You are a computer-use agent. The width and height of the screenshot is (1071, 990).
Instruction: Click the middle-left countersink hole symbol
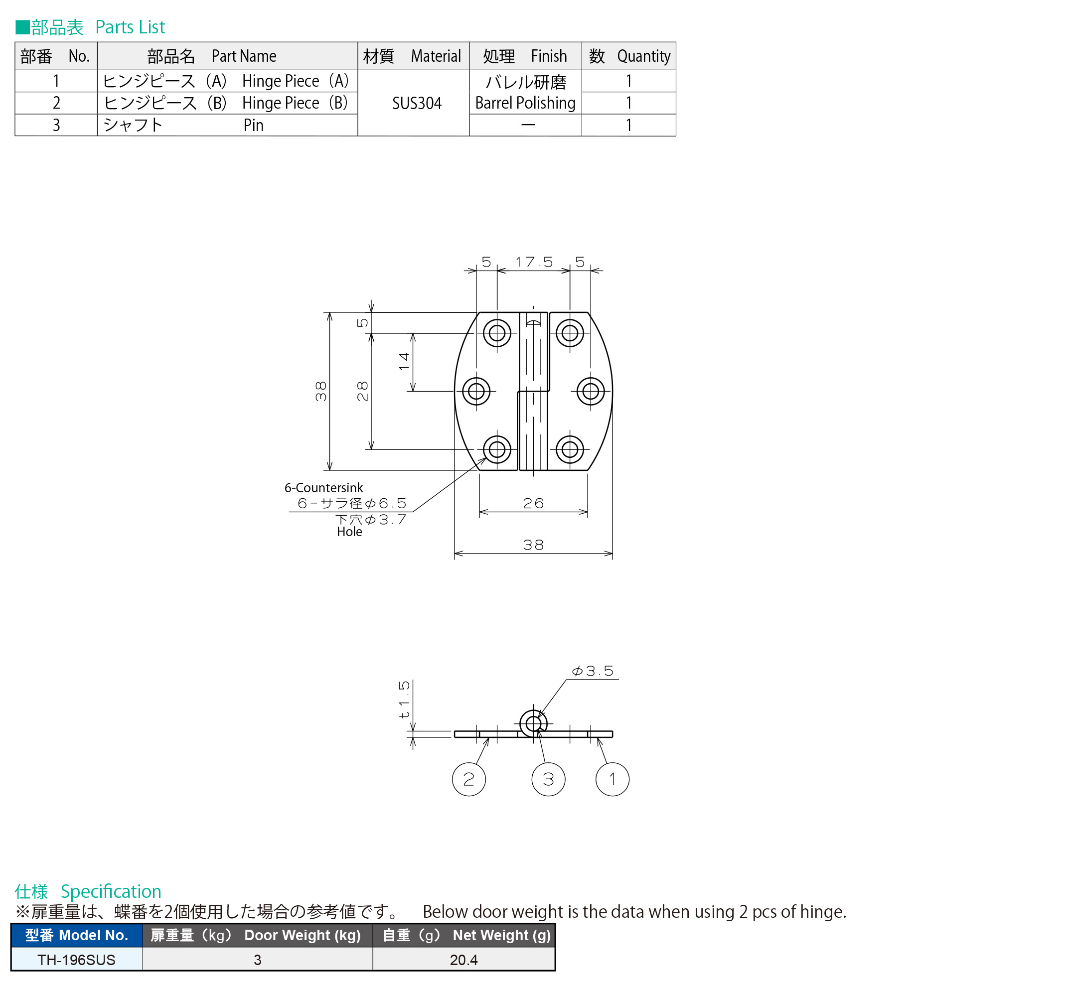click(x=476, y=391)
